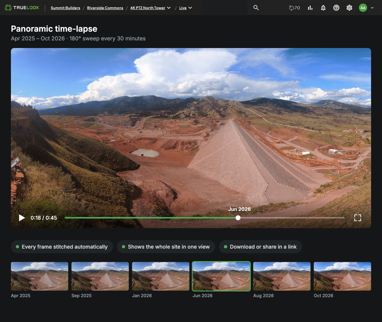Click the AA user avatar

coord(363,8)
